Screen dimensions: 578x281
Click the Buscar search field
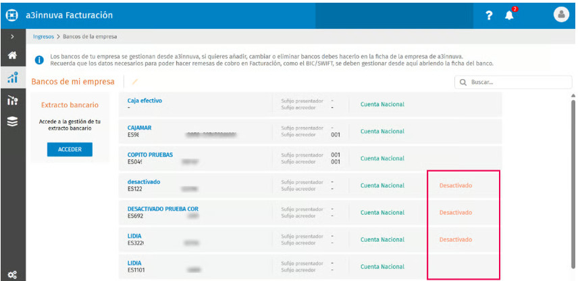513,82
